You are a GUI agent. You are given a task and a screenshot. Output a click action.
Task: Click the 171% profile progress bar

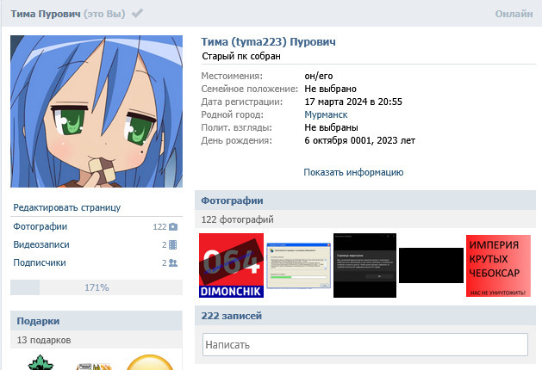96,287
